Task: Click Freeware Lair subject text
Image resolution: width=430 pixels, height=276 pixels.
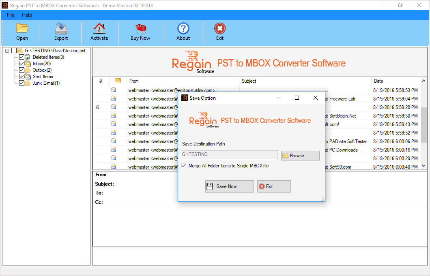Action: pos(342,98)
